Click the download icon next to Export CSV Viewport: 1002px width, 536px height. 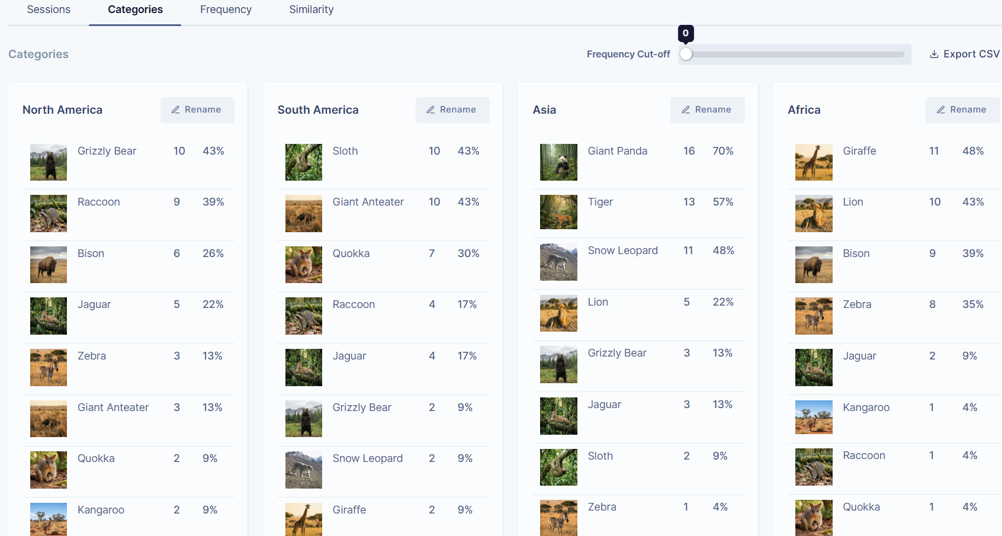click(934, 54)
